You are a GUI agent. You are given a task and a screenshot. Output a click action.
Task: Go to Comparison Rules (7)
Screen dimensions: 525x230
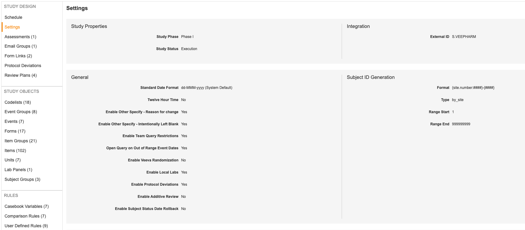pyautogui.click(x=25, y=216)
